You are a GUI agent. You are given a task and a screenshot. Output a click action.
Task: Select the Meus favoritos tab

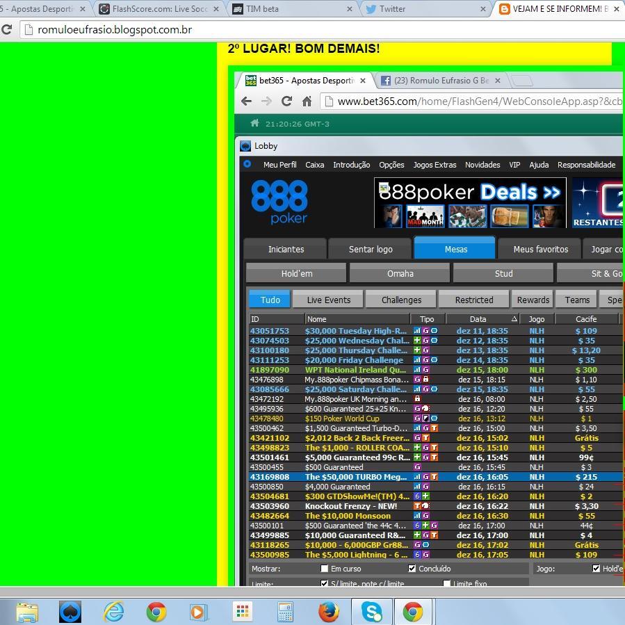click(540, 249)
